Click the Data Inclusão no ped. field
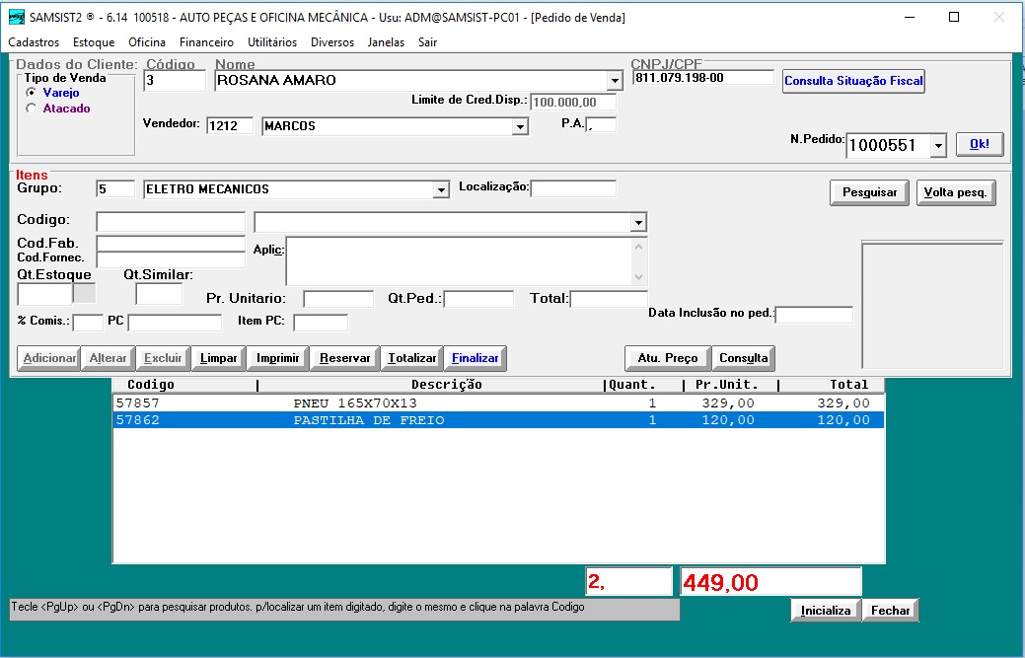The width and height of the screenshot is (1025, 658). 814,315
